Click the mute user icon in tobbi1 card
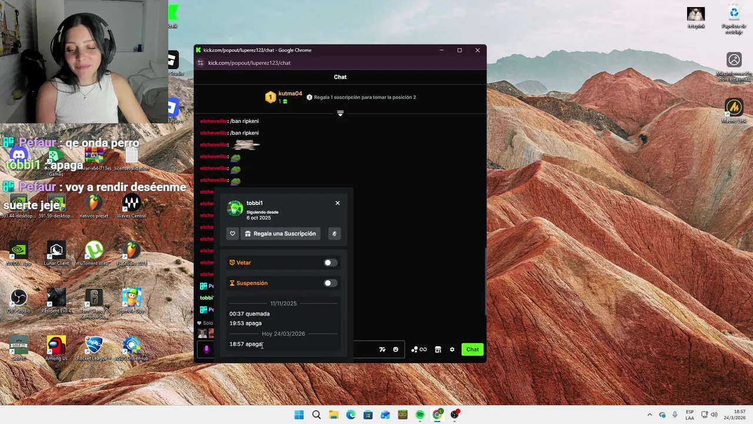The image size is (753, 424). (x=334, y=234)
